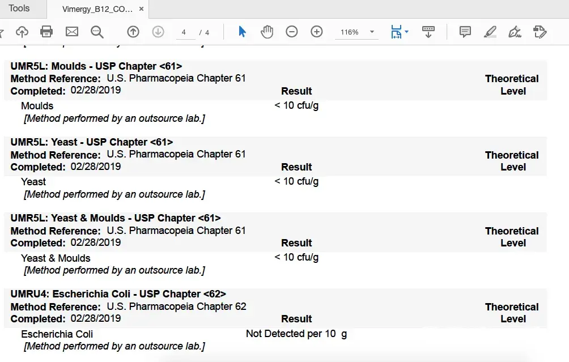Image resolution: width=569 pixels, height=362 pixels.
Task: Activate the arrow selection tool
Action: click(242, 32)
